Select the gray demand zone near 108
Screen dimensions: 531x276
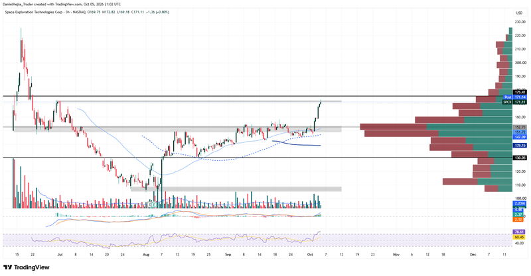coord(236,189)
